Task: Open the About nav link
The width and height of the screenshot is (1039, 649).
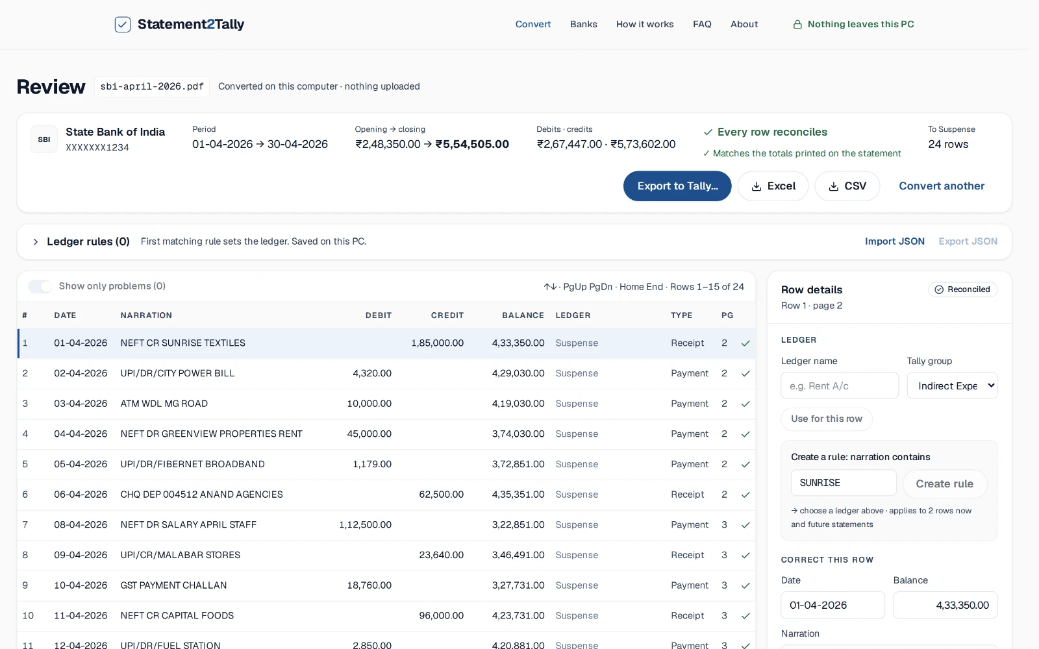Action: coord(744,24)
